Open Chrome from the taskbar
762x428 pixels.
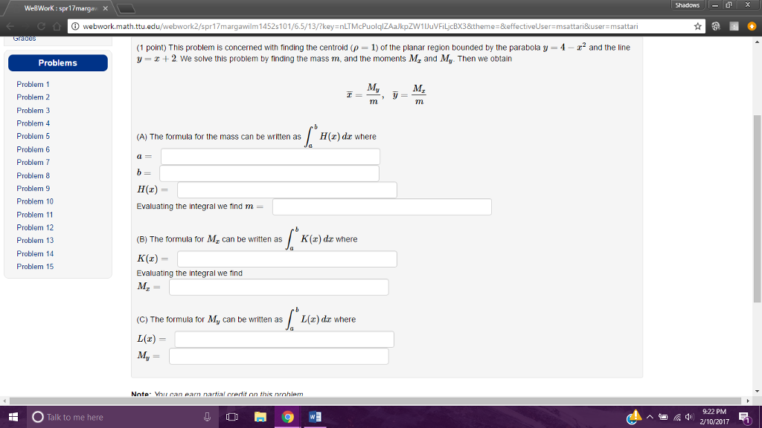pyautogui.click(x=286, y=417)
